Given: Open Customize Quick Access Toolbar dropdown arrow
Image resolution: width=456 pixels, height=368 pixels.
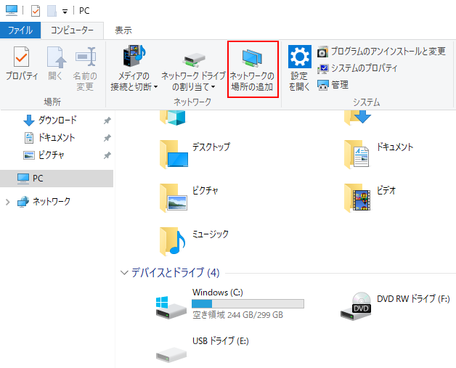Looking at the screenshot, I should pos(65,12).
